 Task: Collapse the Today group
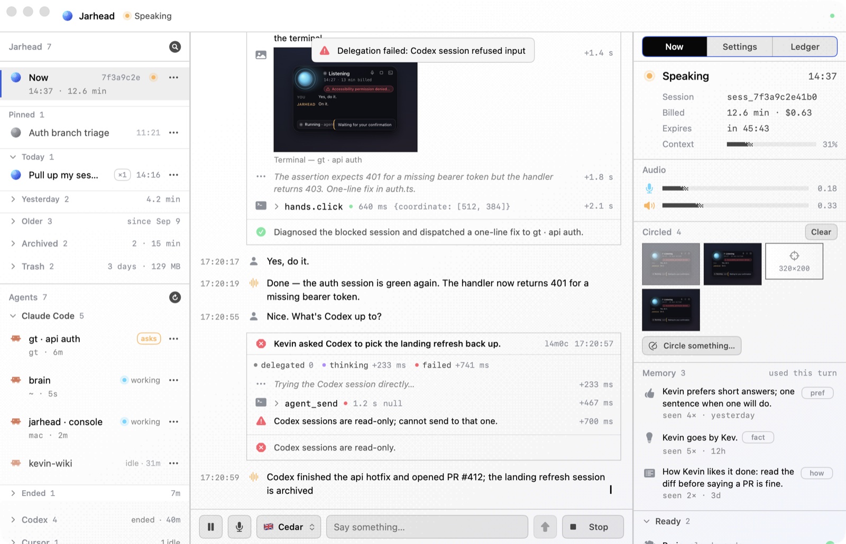point(13,157)
